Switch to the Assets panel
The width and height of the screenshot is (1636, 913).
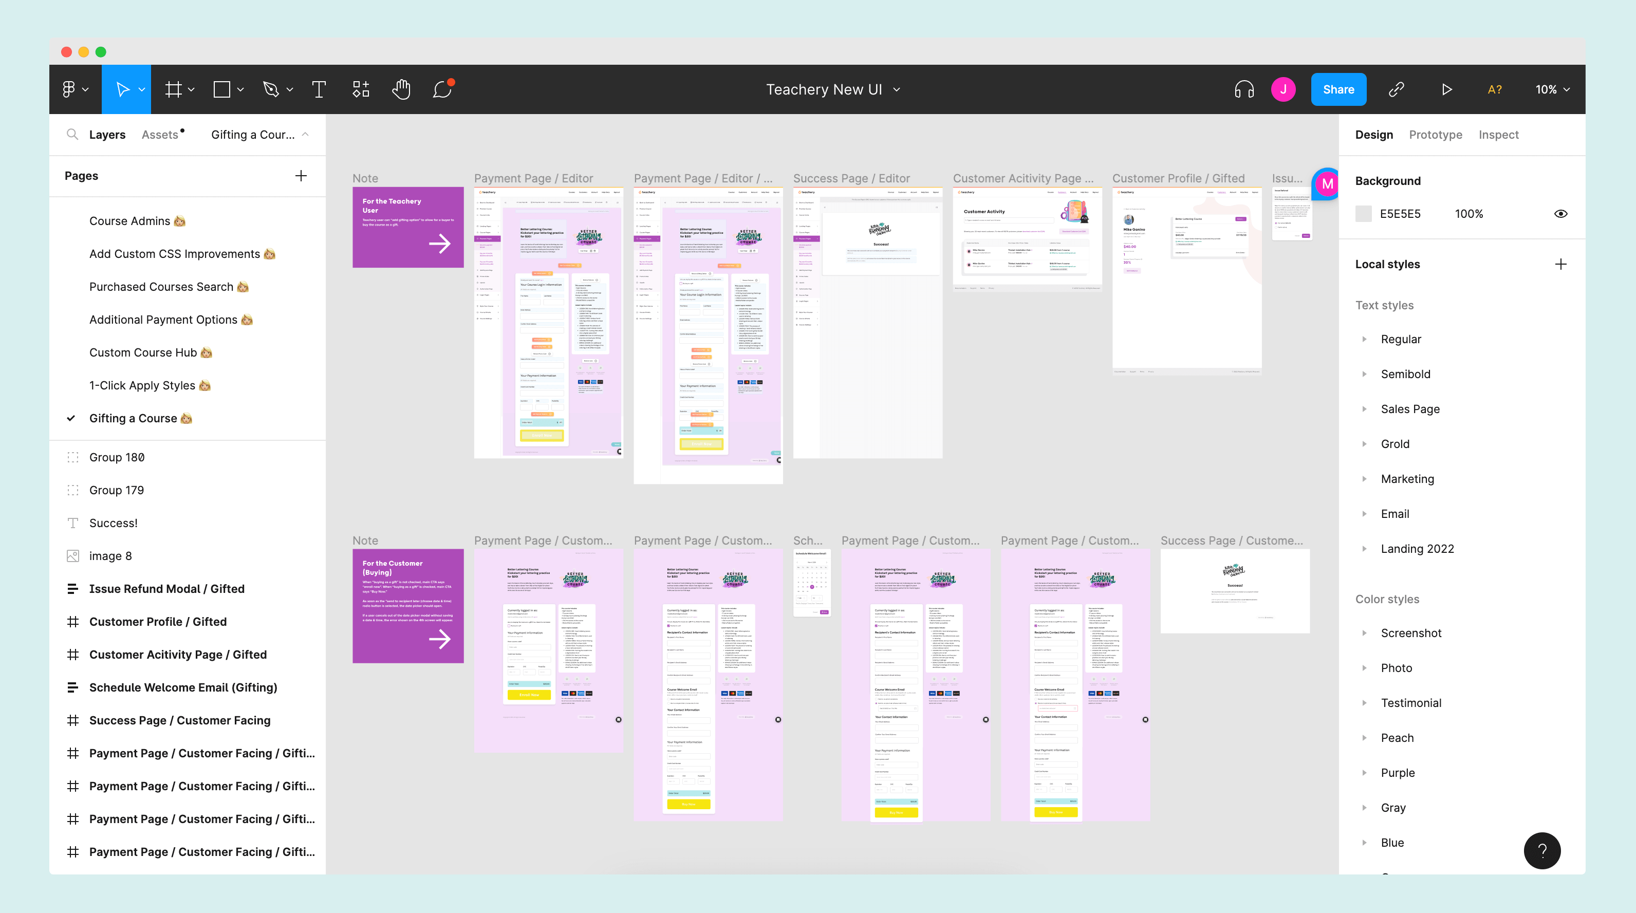159,134
